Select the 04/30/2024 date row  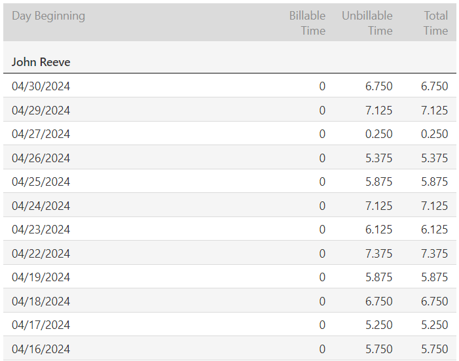41,86
